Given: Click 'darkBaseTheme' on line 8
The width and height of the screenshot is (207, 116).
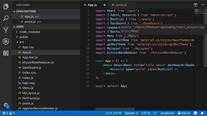Looking at the screenshot, I should point(118,40).
